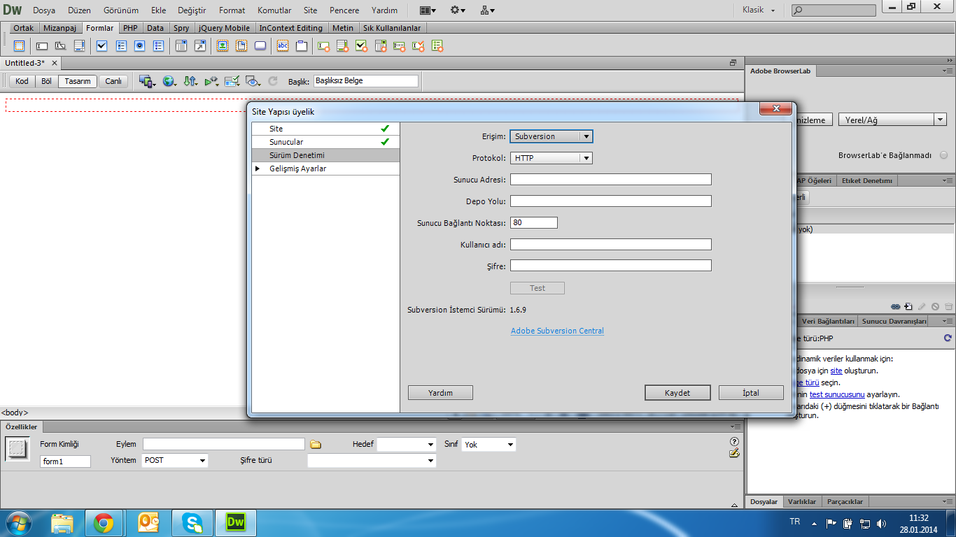956x537 pixels.
Task: Insert Spry Validation Textarea
Action: 343,46
